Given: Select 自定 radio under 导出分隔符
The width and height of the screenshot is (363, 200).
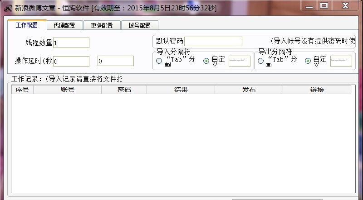Looking at the screenshot, I should click(308, 61).
